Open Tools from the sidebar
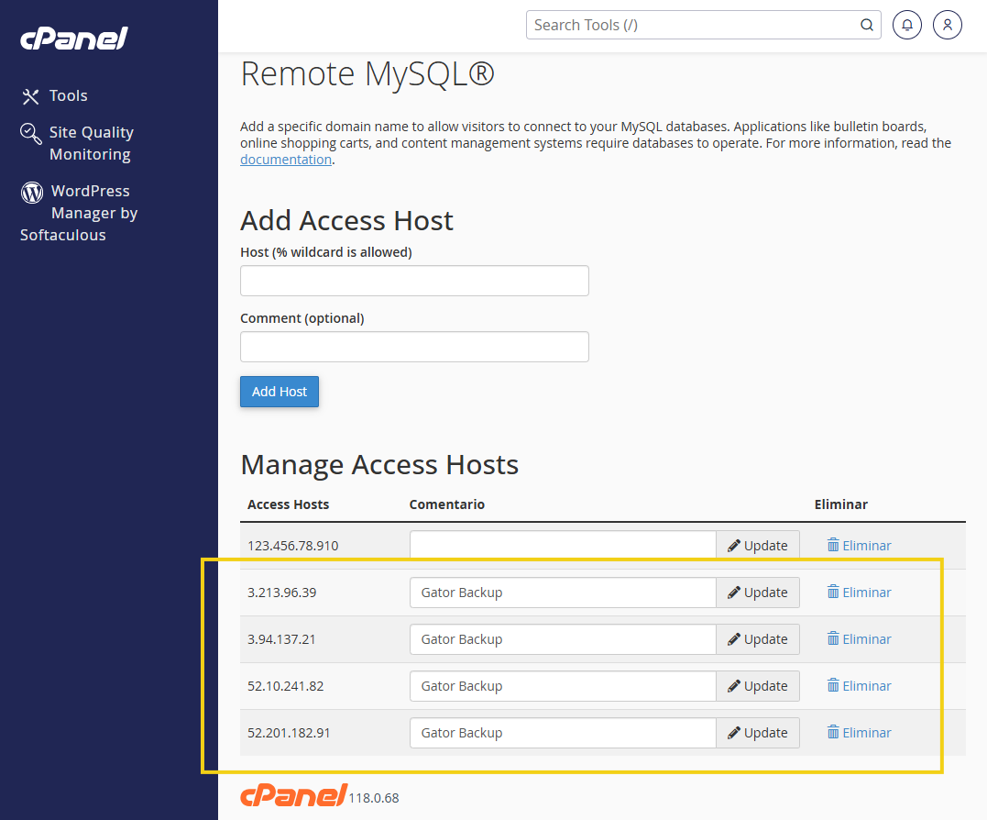 pos(68,95)
